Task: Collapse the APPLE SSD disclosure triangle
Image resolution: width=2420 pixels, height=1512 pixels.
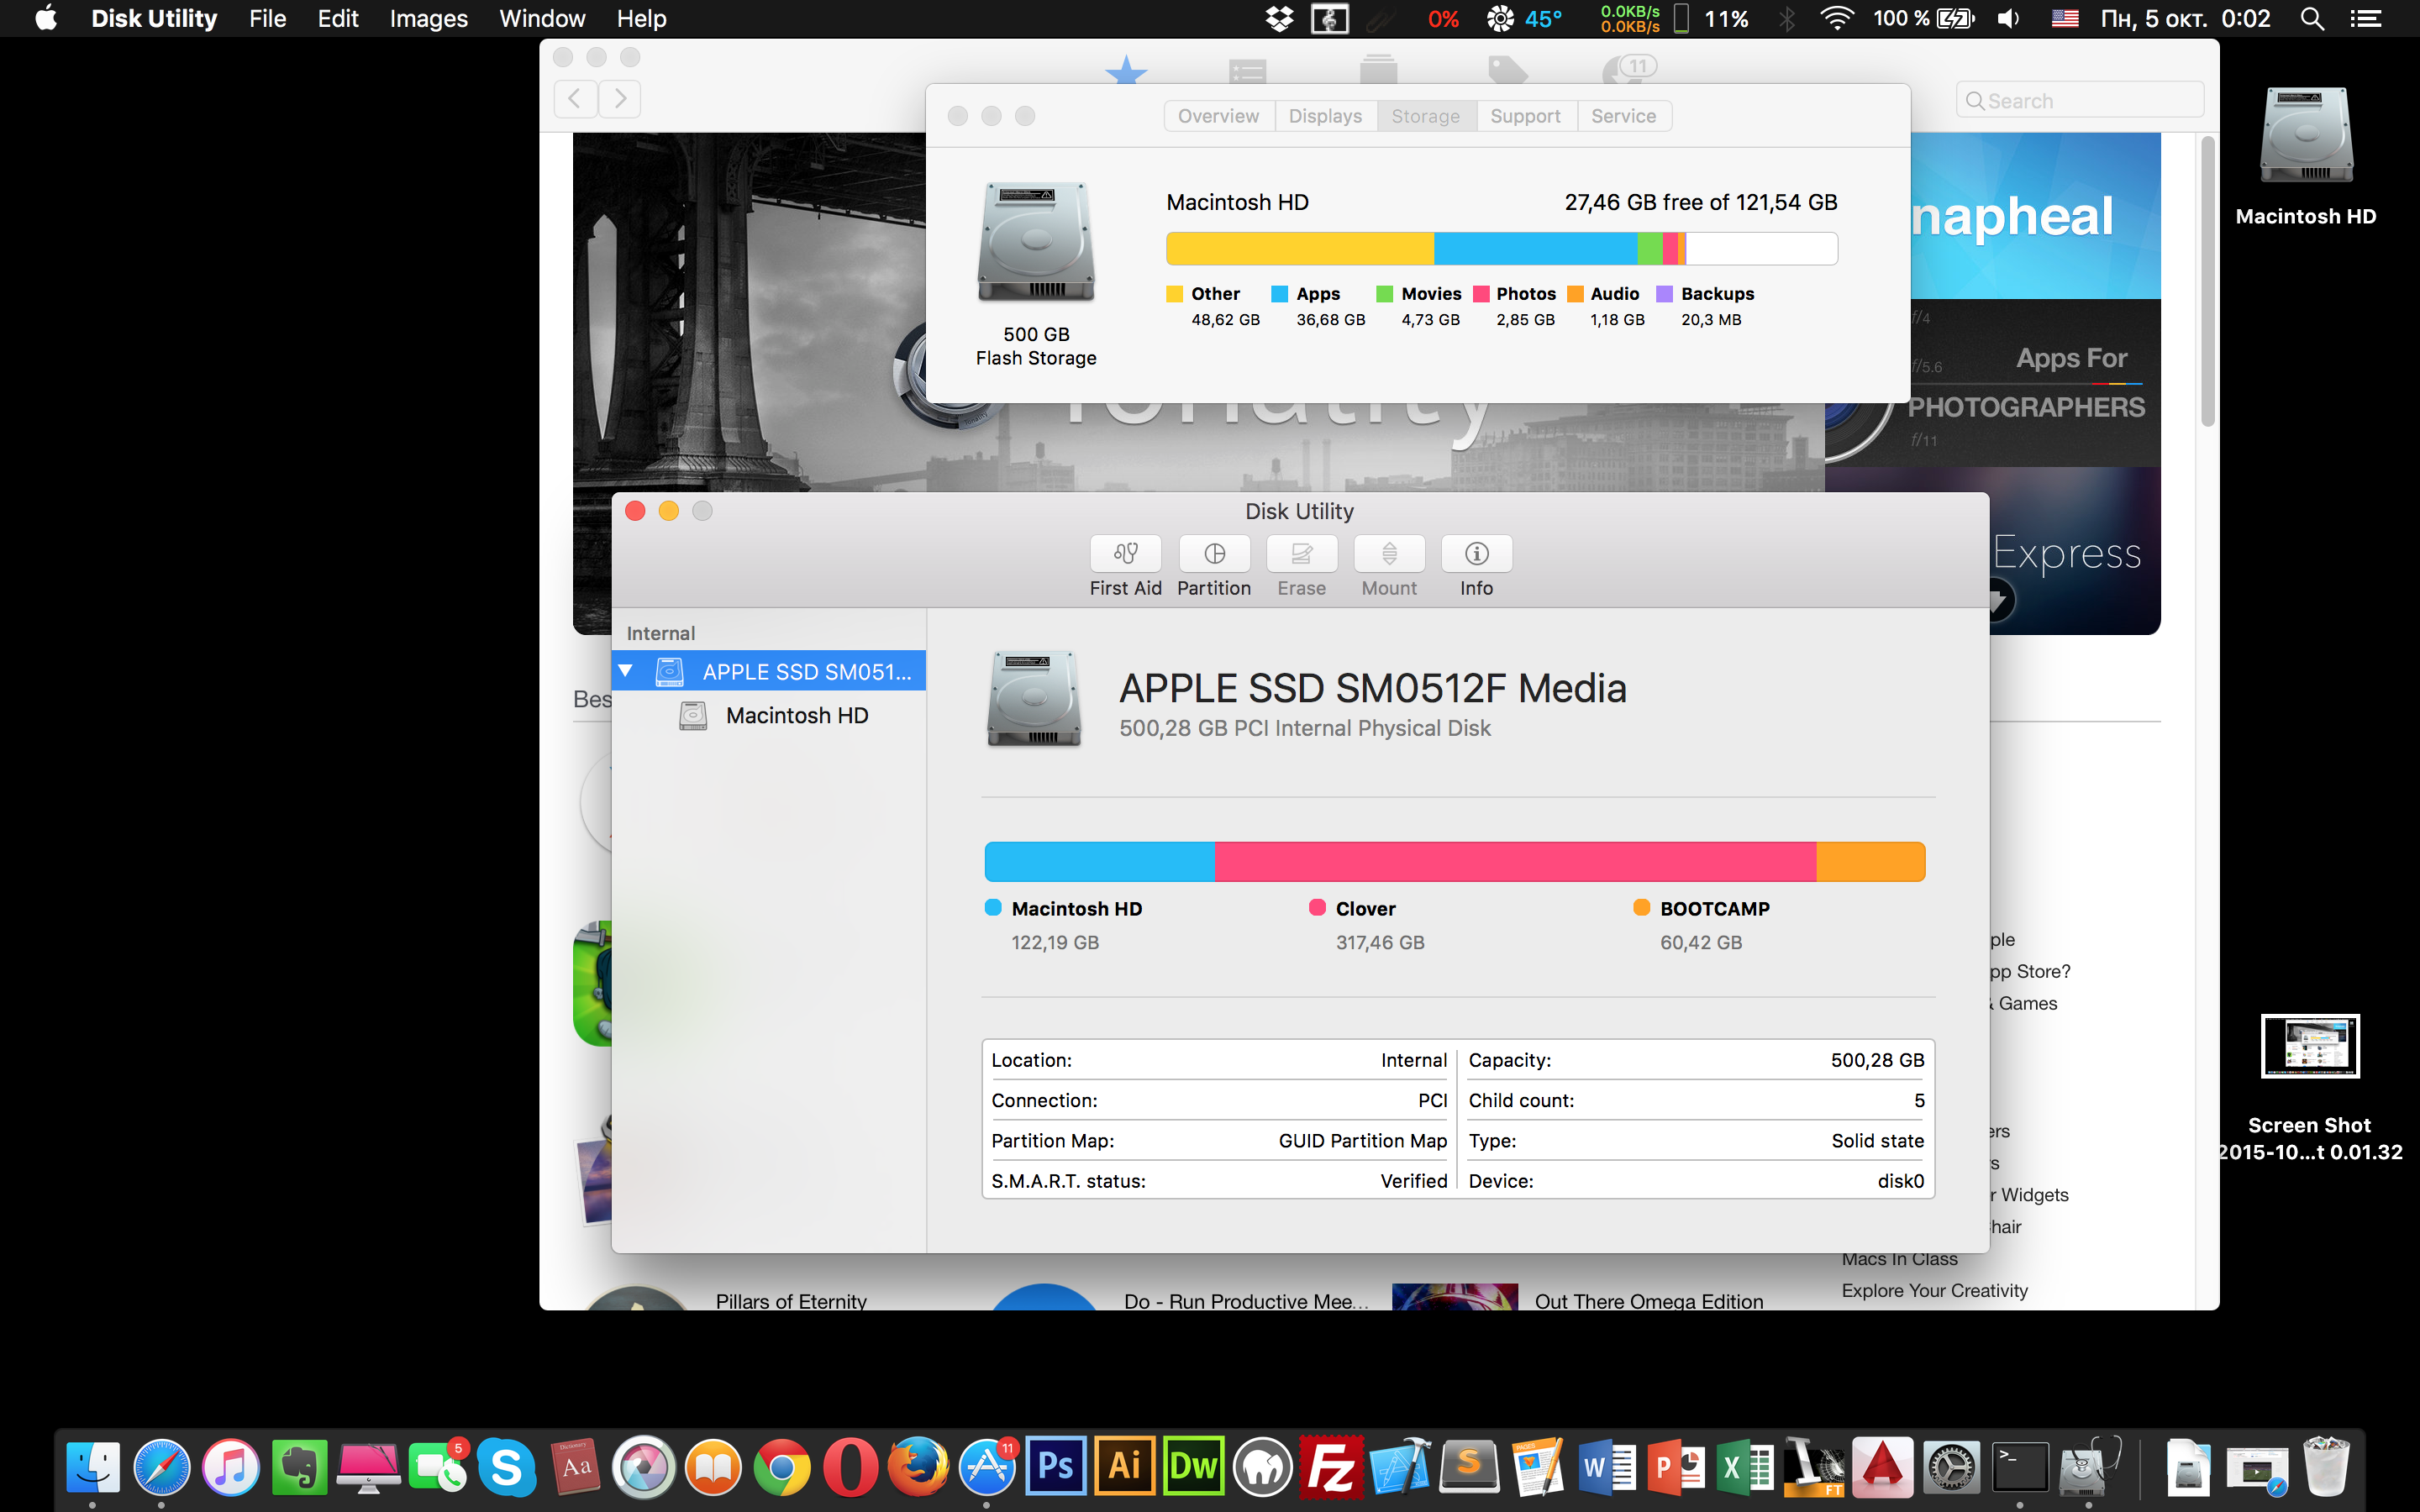Action: click(x=625, y=671)
